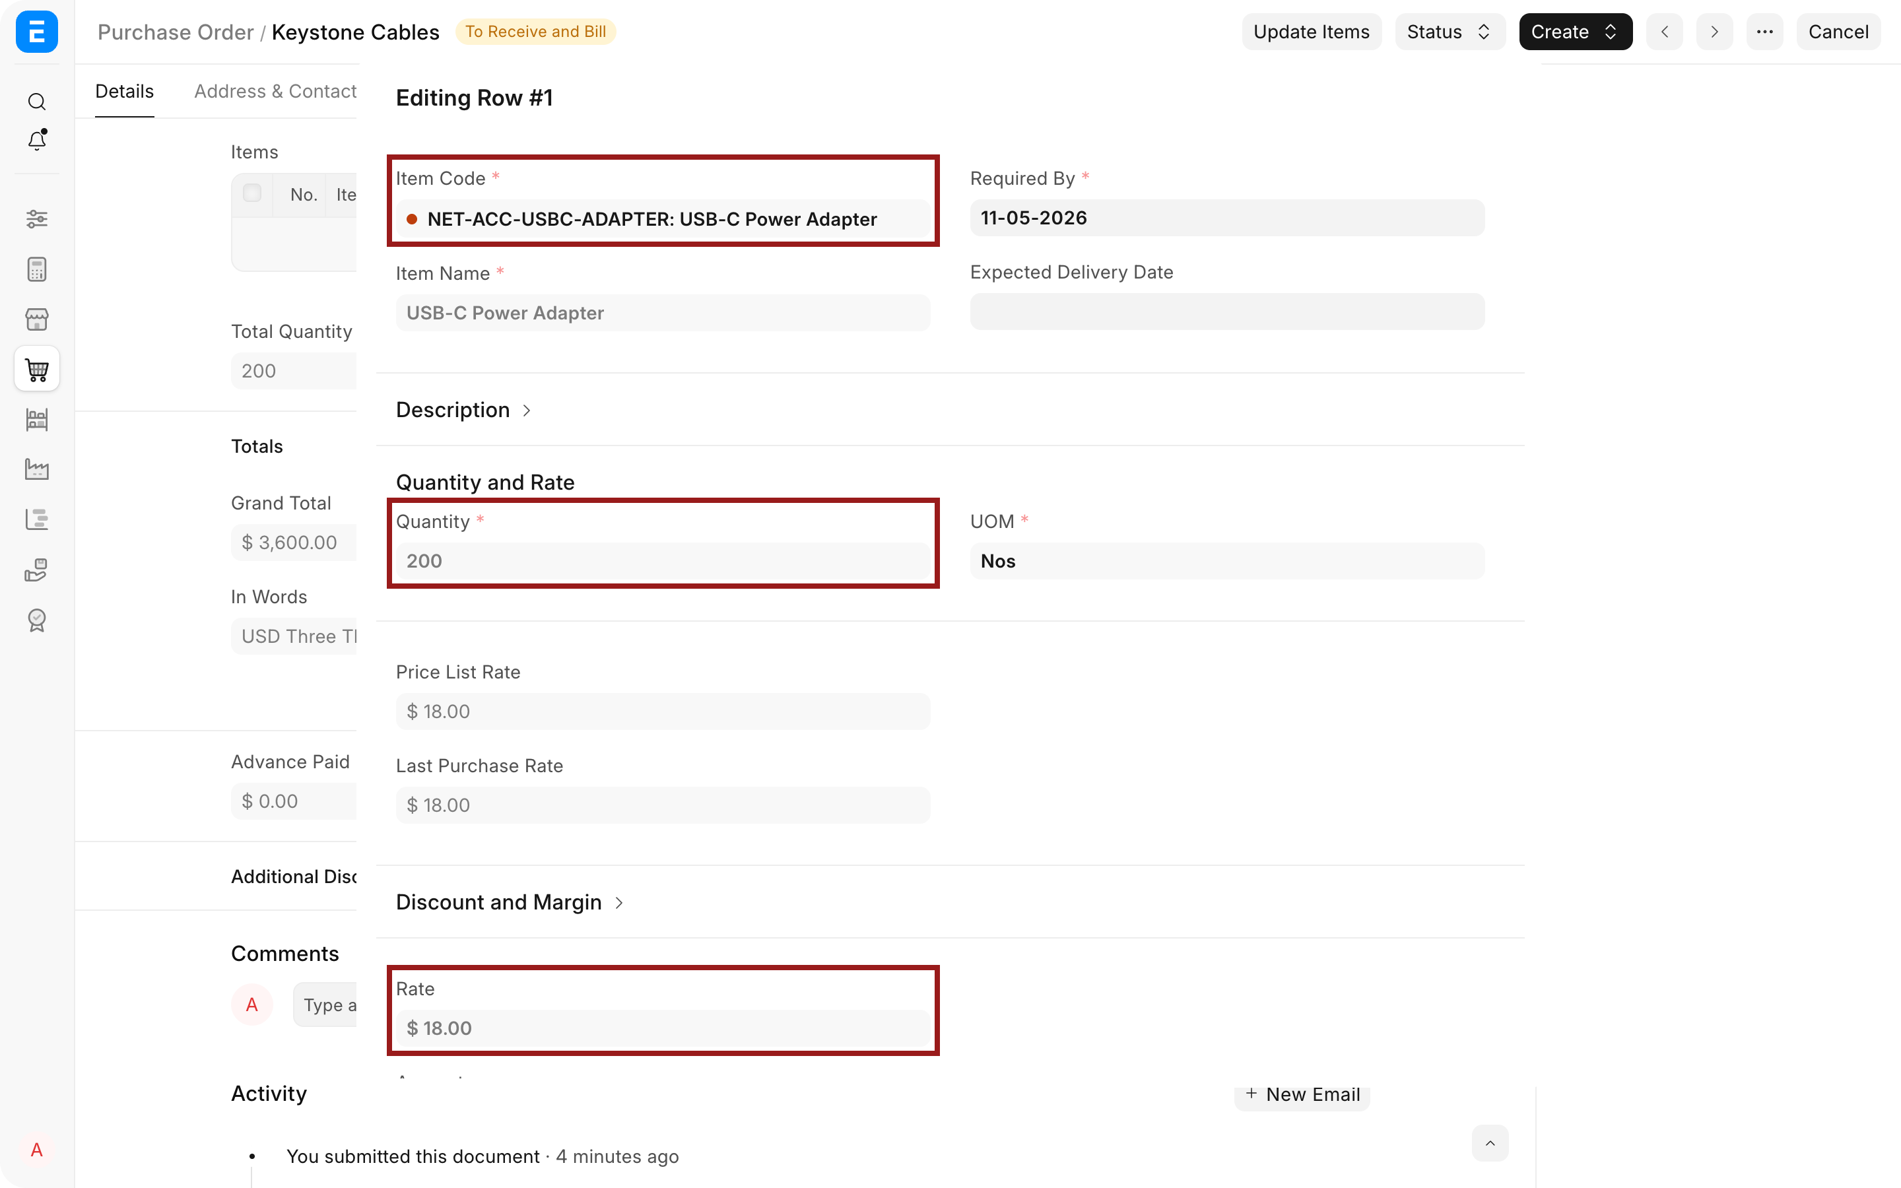Open the Status dropdown

tap(1450, 32)
